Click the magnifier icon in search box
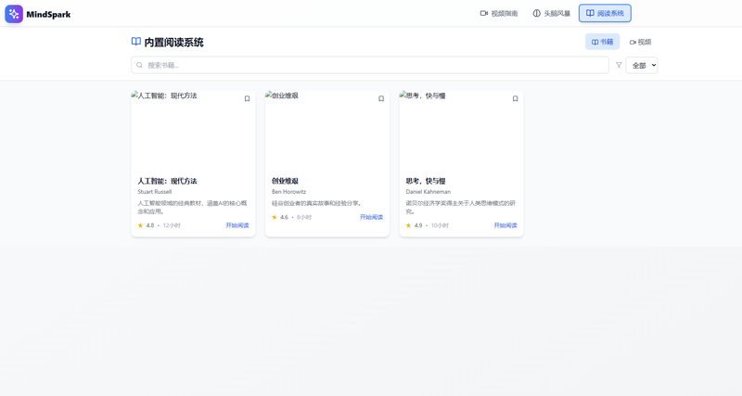The image size is (742, 396). [x=140, y=65]
